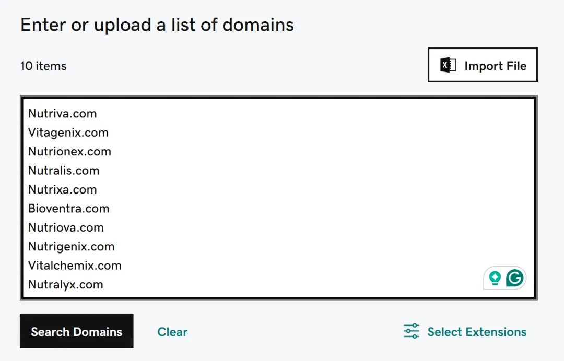564x361 pixels.
Task: Click the Bioventra.com entry
Action: pos(69,209)
